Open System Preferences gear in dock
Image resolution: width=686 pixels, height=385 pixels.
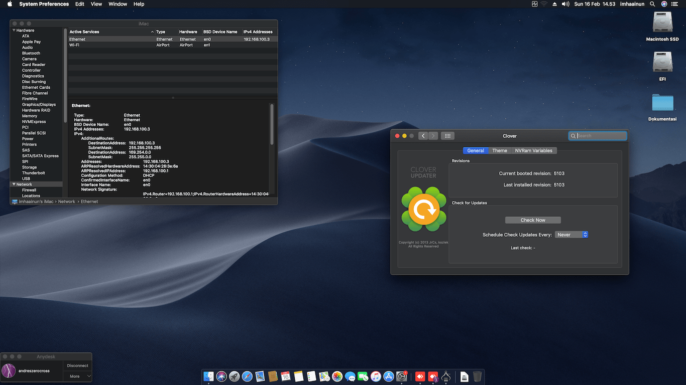pyautogui.click(x=402, y=376)
